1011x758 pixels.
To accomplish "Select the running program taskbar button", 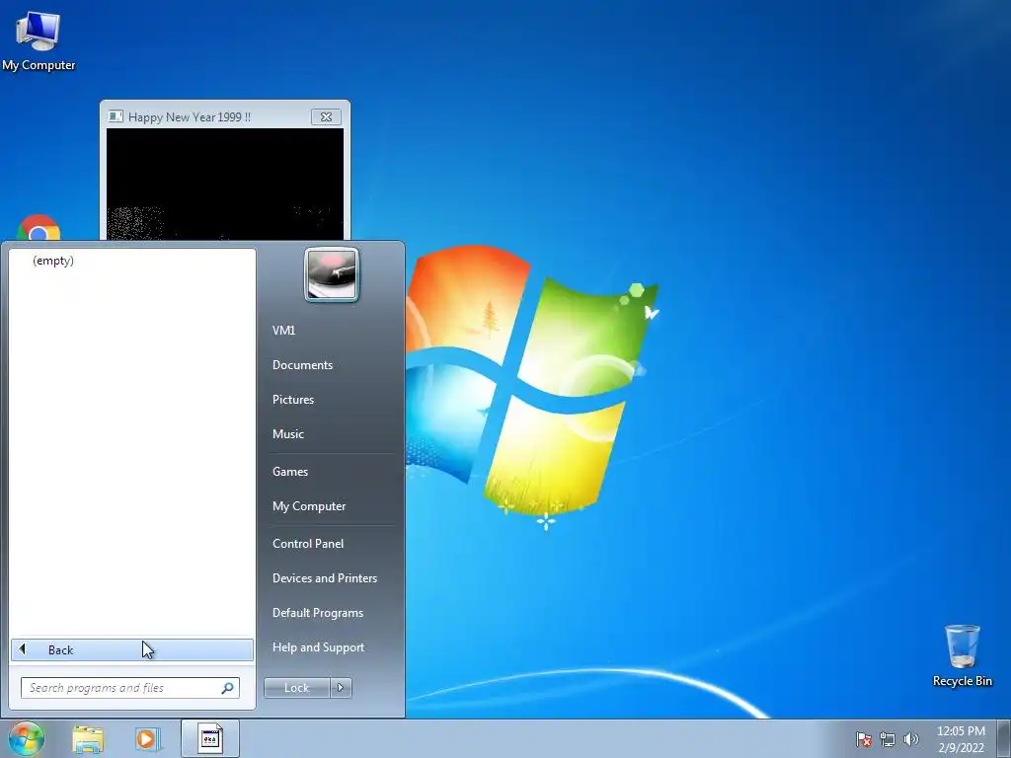I will click(x=209, y=738).
